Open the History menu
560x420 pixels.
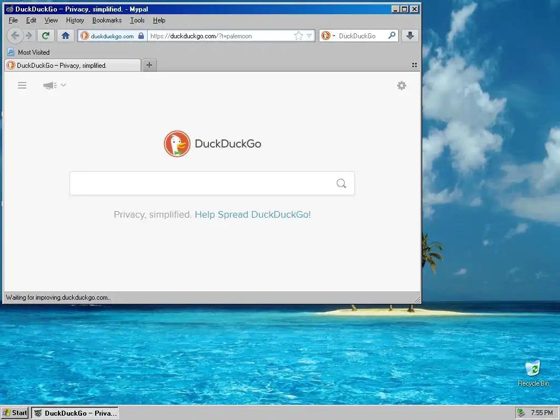point(75,20)
